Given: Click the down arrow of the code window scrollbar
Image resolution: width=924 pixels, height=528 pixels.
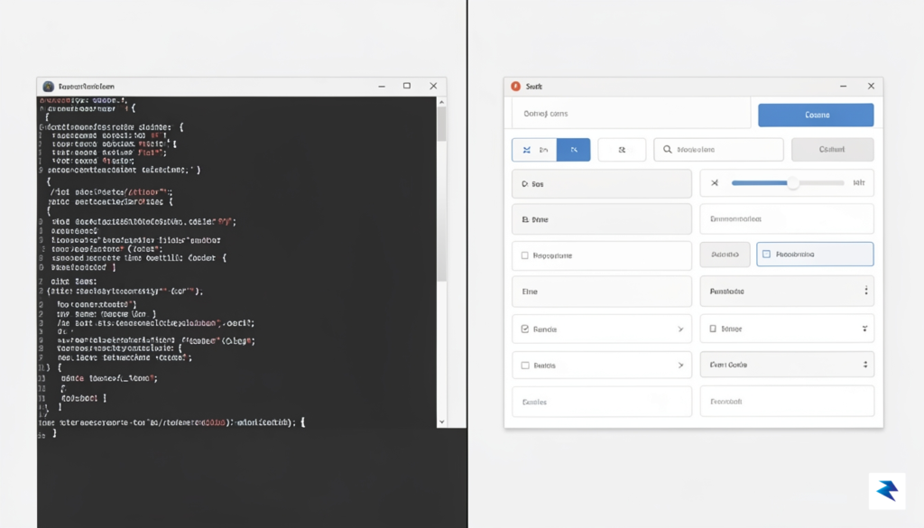Looking at the screenshot, I should click(441, 421).
